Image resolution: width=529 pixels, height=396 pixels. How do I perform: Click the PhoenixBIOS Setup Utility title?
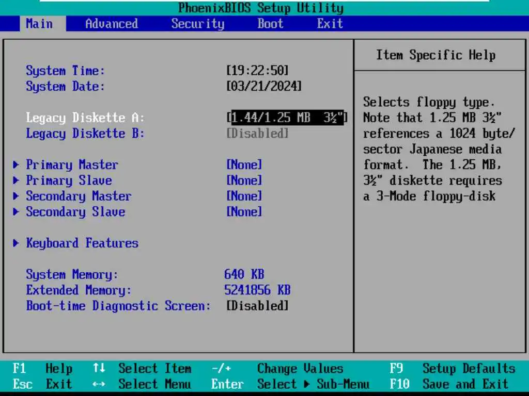tap(261, 8)
